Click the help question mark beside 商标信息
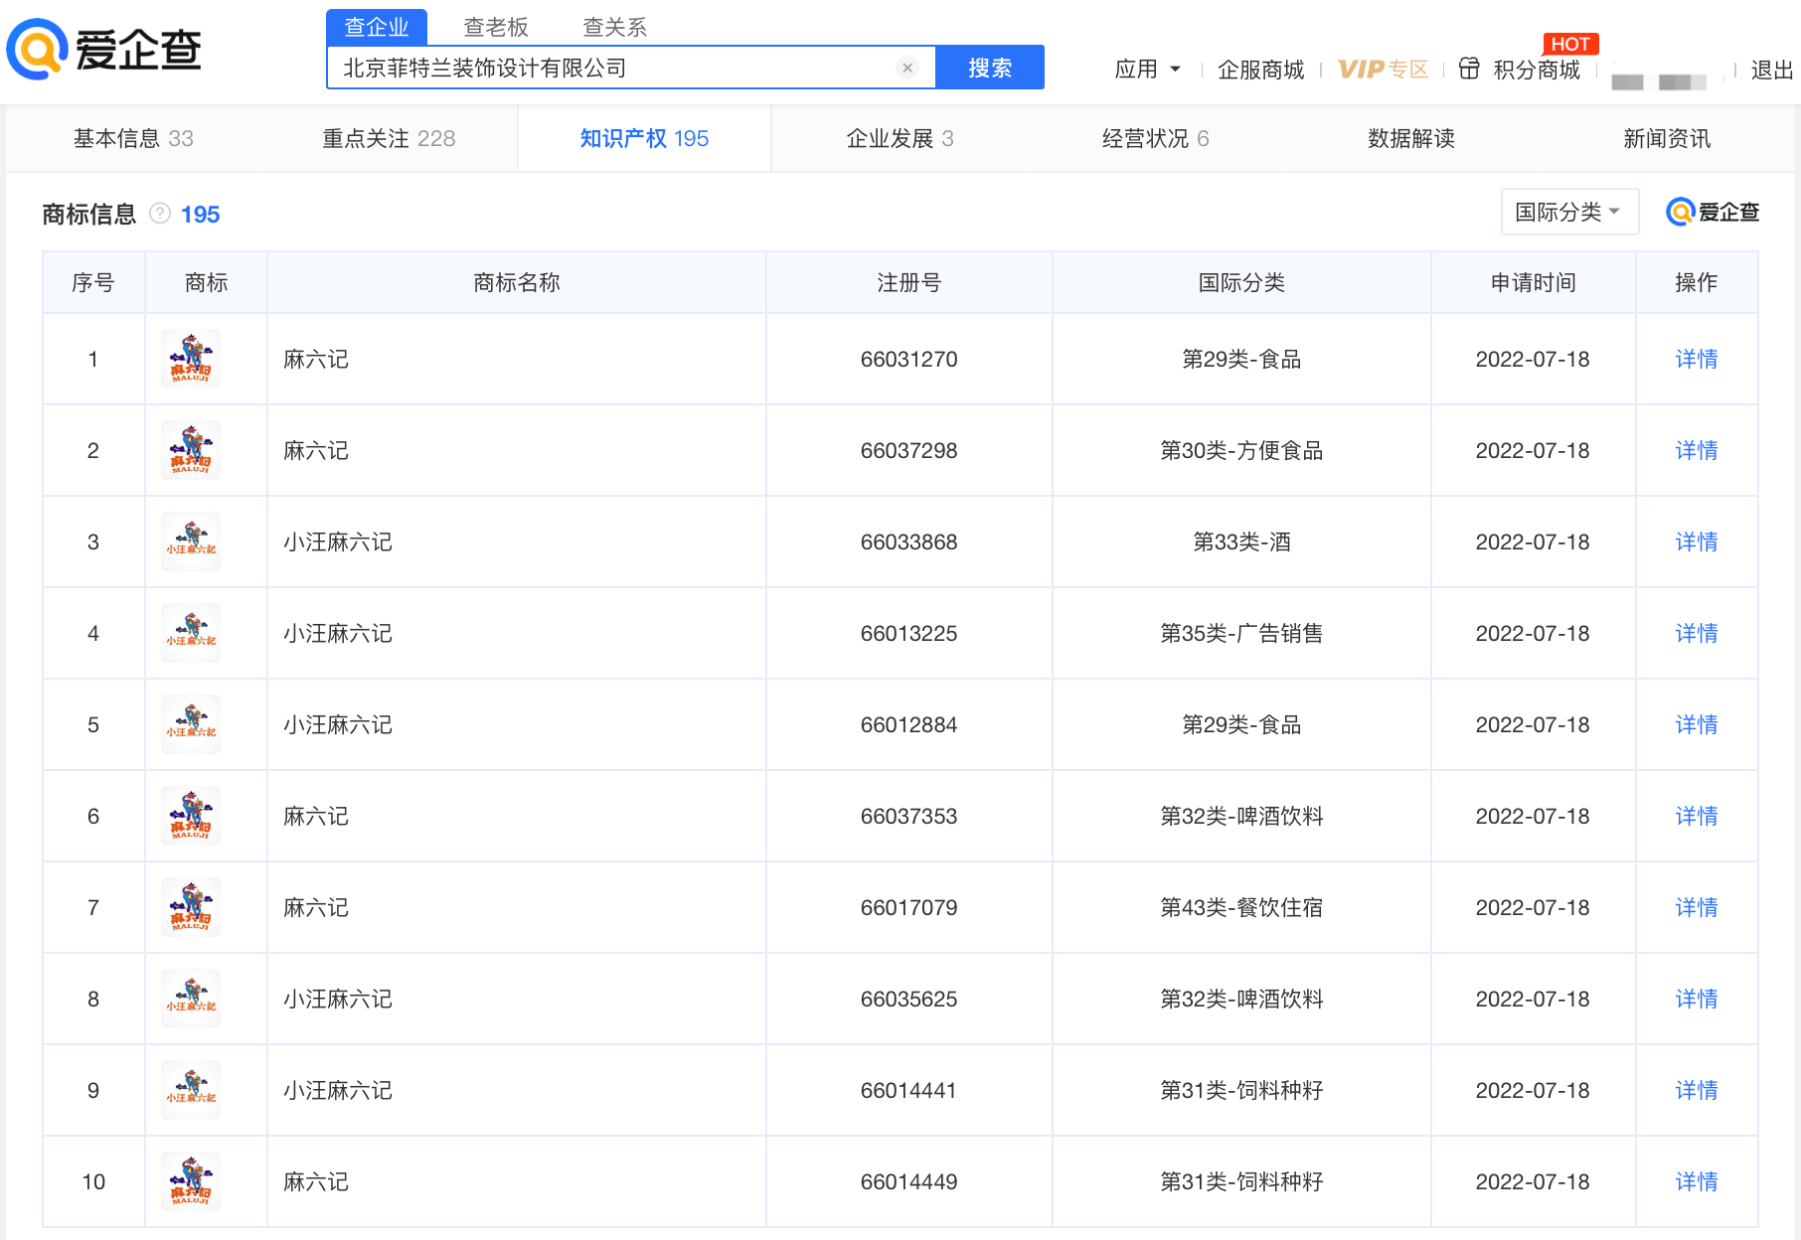This screenshot has width=1801, height=1240. [x=159, y=214]
